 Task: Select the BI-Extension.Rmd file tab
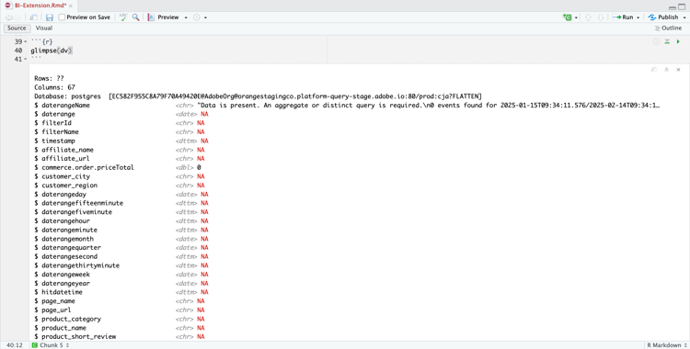point(39,6)
